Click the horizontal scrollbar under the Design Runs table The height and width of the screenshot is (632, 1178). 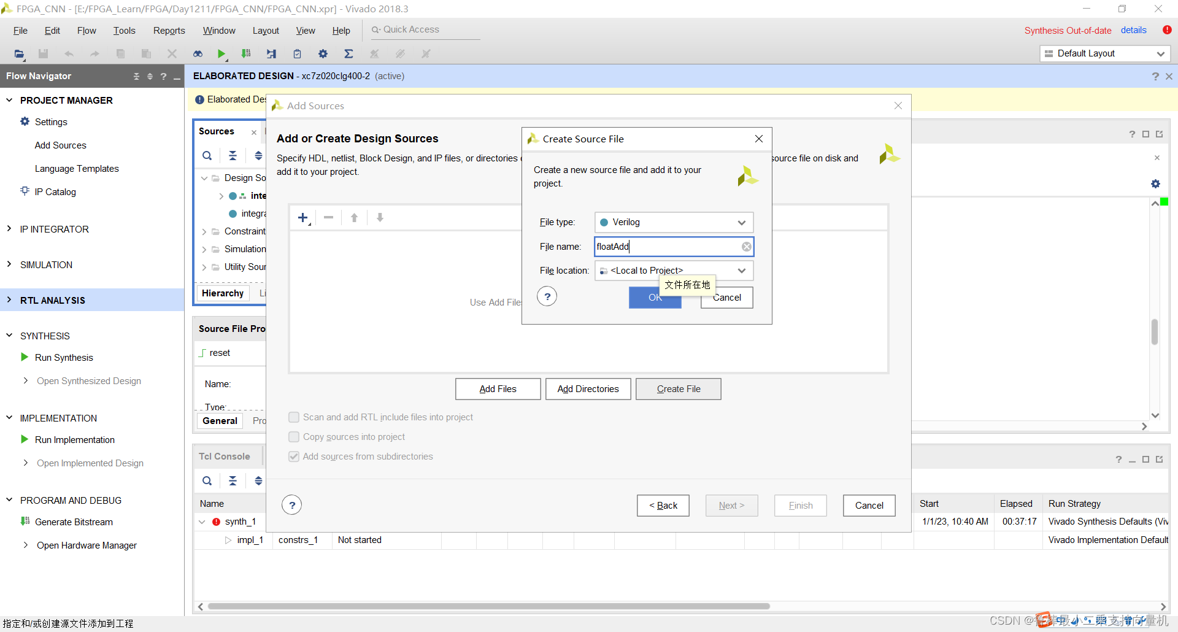[x=488, y=606]
